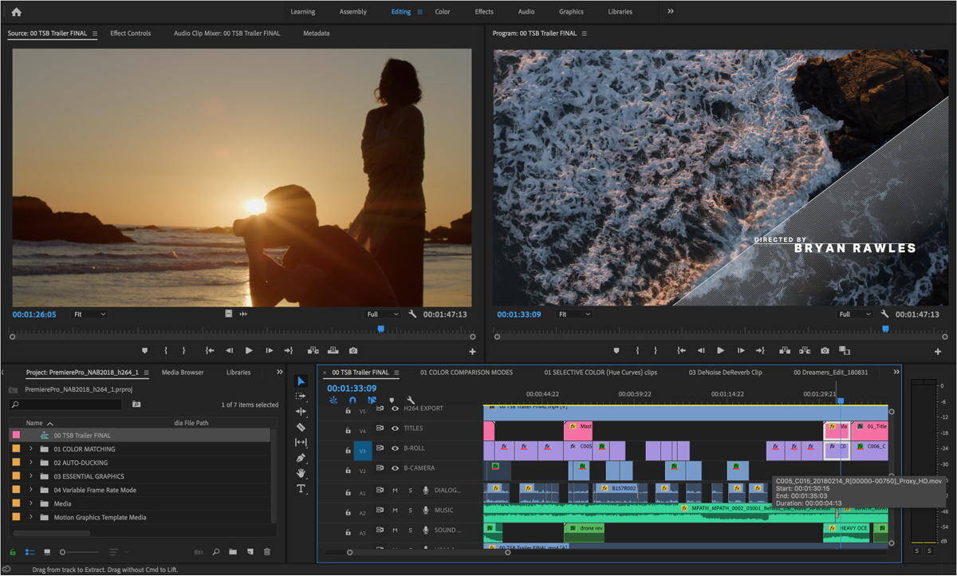This screenshot has width=957, height=576.
Task: Toggle V3 track targeting
Action: [363, 452]
